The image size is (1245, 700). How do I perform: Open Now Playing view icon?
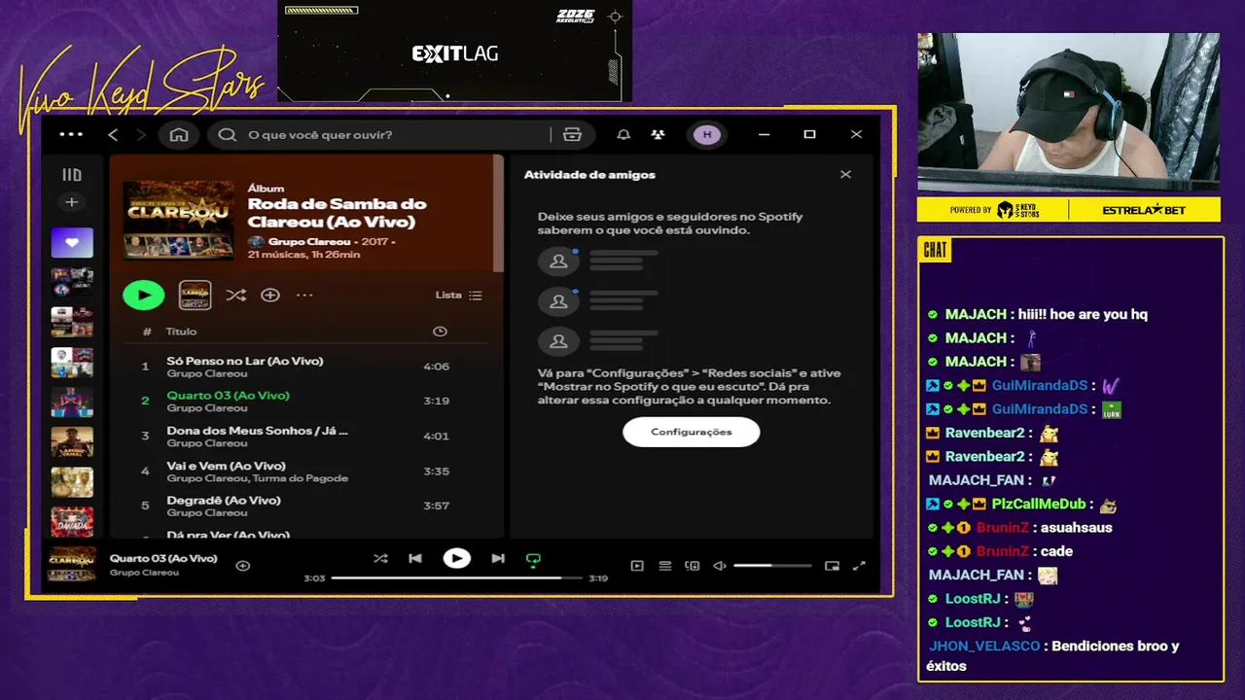pyautogui.click(x=637, y=566)
